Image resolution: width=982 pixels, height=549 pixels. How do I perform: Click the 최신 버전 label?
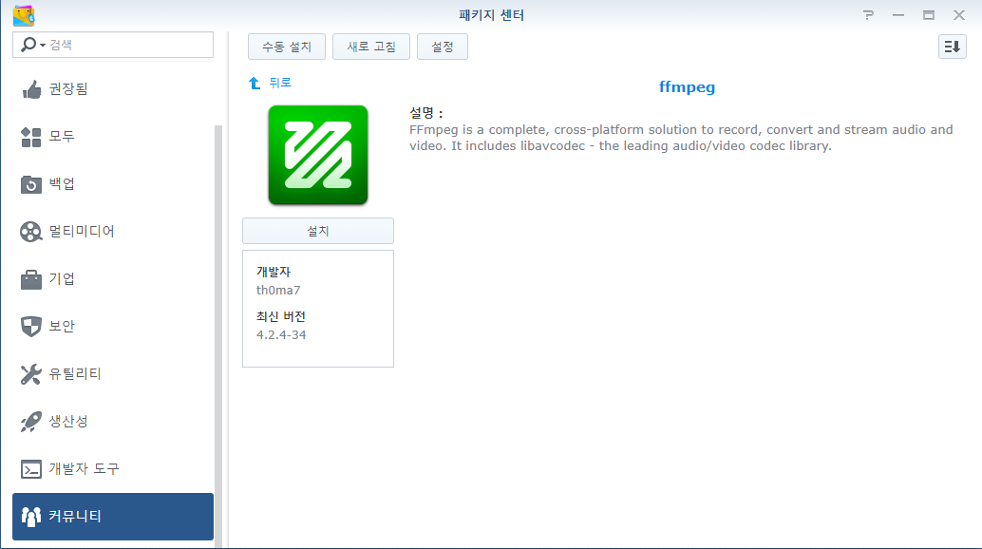coord(280,316)
